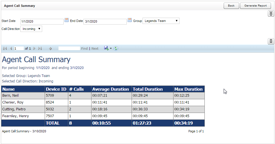Image resolution: width=275 pixels, height=144 pixels.
Task: Click the Back button
Action: click(x=231, y=6)
